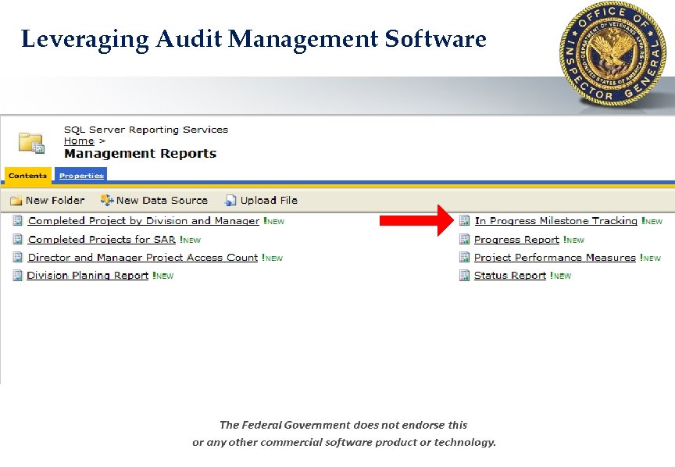This screenshot has width=675, height=467.
Task: Open Completed Projects for SAR report
Action: click(x=102, y=239)
